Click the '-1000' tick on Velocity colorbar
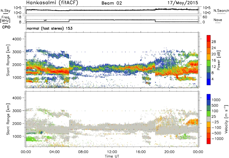 point(218,139)
